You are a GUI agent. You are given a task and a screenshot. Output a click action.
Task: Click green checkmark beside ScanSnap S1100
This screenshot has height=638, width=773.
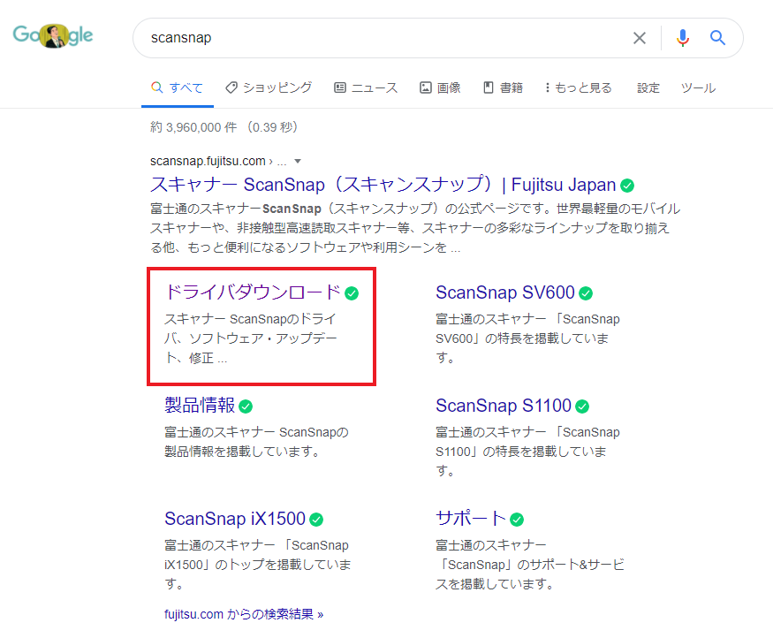[x=582, y=406]
